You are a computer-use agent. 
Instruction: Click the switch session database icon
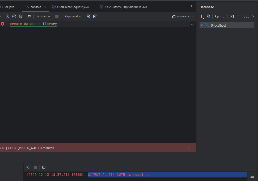click(95, 16)
